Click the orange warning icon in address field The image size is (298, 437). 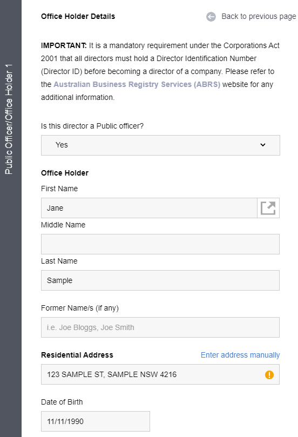[269, 374]
